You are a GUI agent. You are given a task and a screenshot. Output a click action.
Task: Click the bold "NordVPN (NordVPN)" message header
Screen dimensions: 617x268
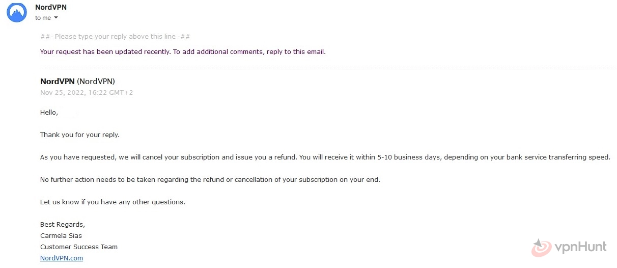click(77, 82)
